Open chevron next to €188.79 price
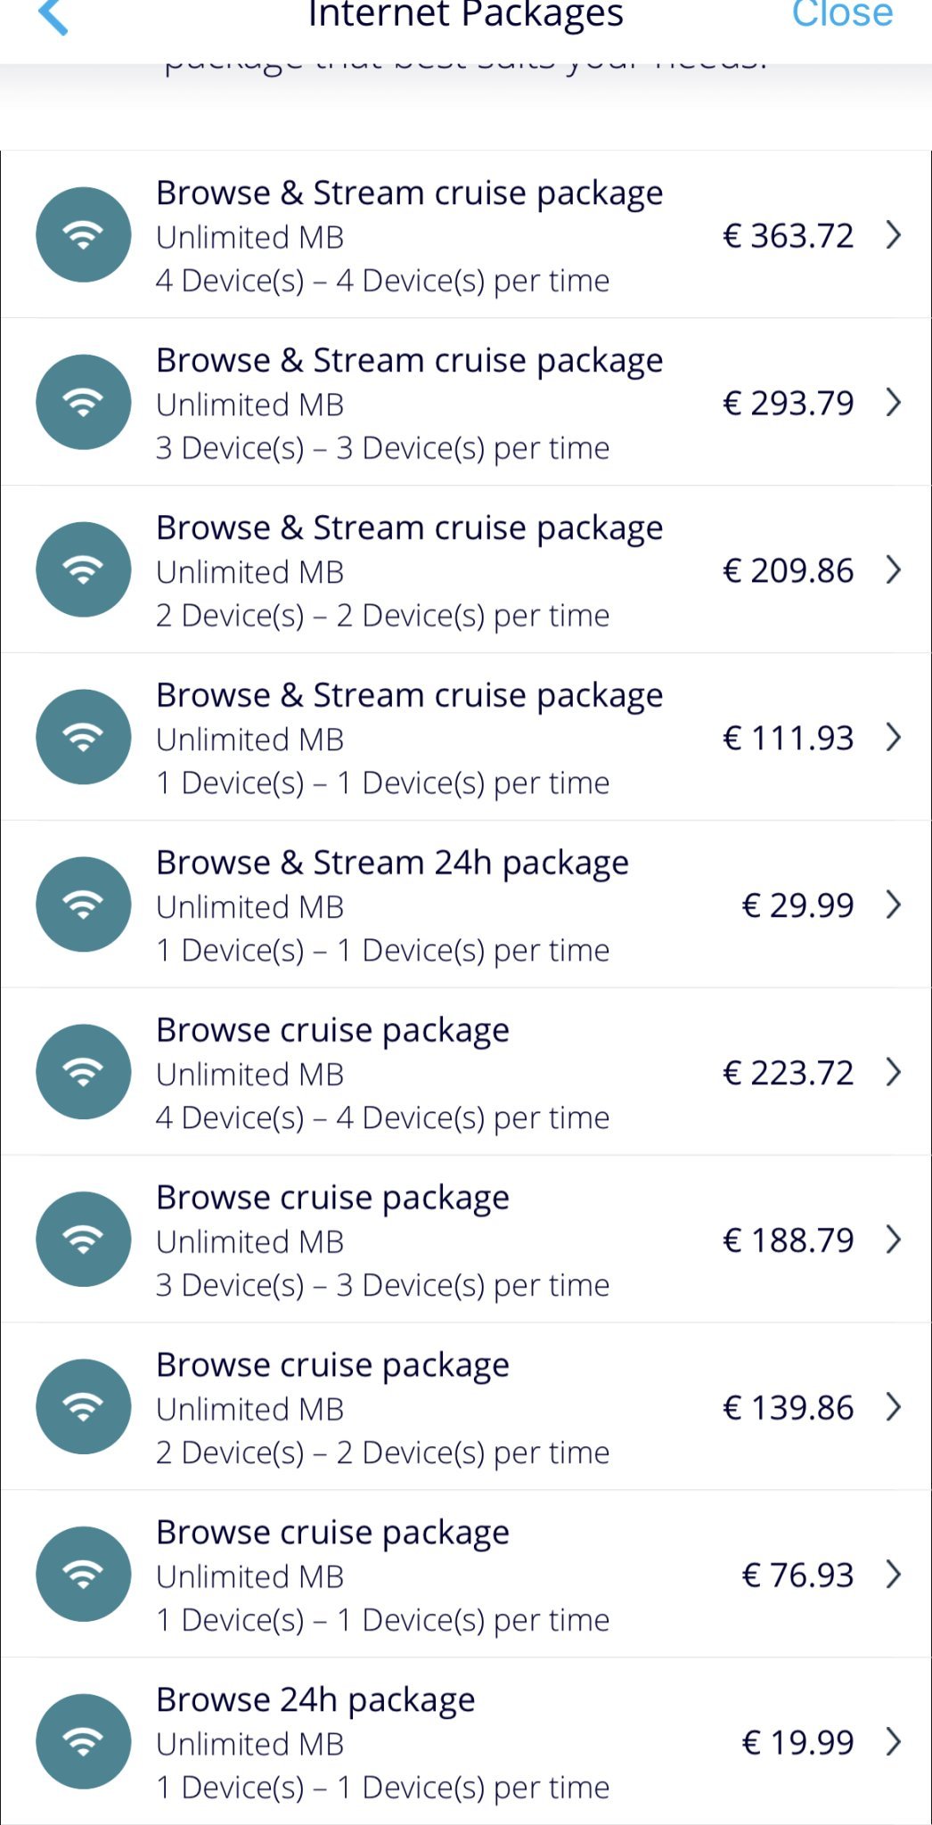 pyautogui.click(x=894, y=1240)
